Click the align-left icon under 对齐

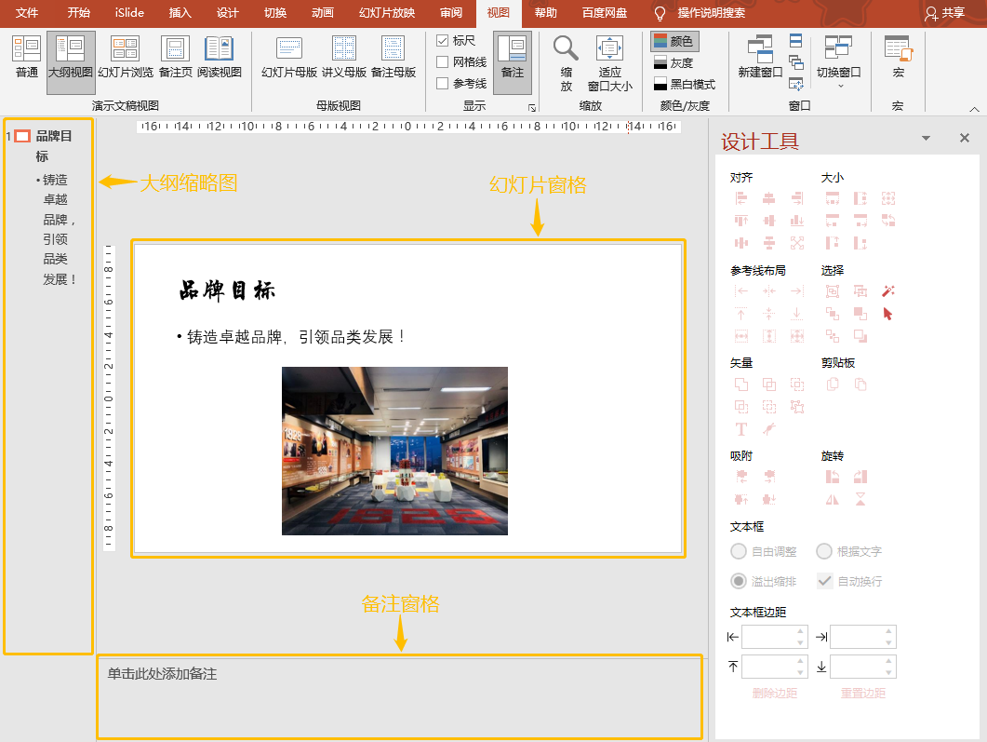tap(741, 198)
